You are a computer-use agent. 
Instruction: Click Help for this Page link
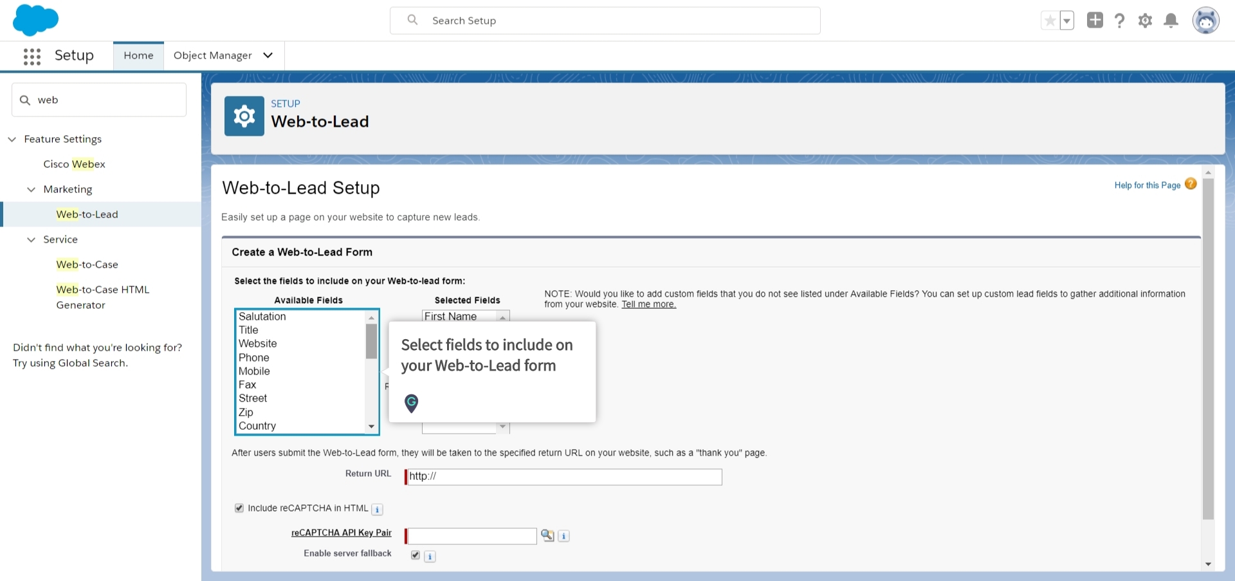[x=1147, y=185]
